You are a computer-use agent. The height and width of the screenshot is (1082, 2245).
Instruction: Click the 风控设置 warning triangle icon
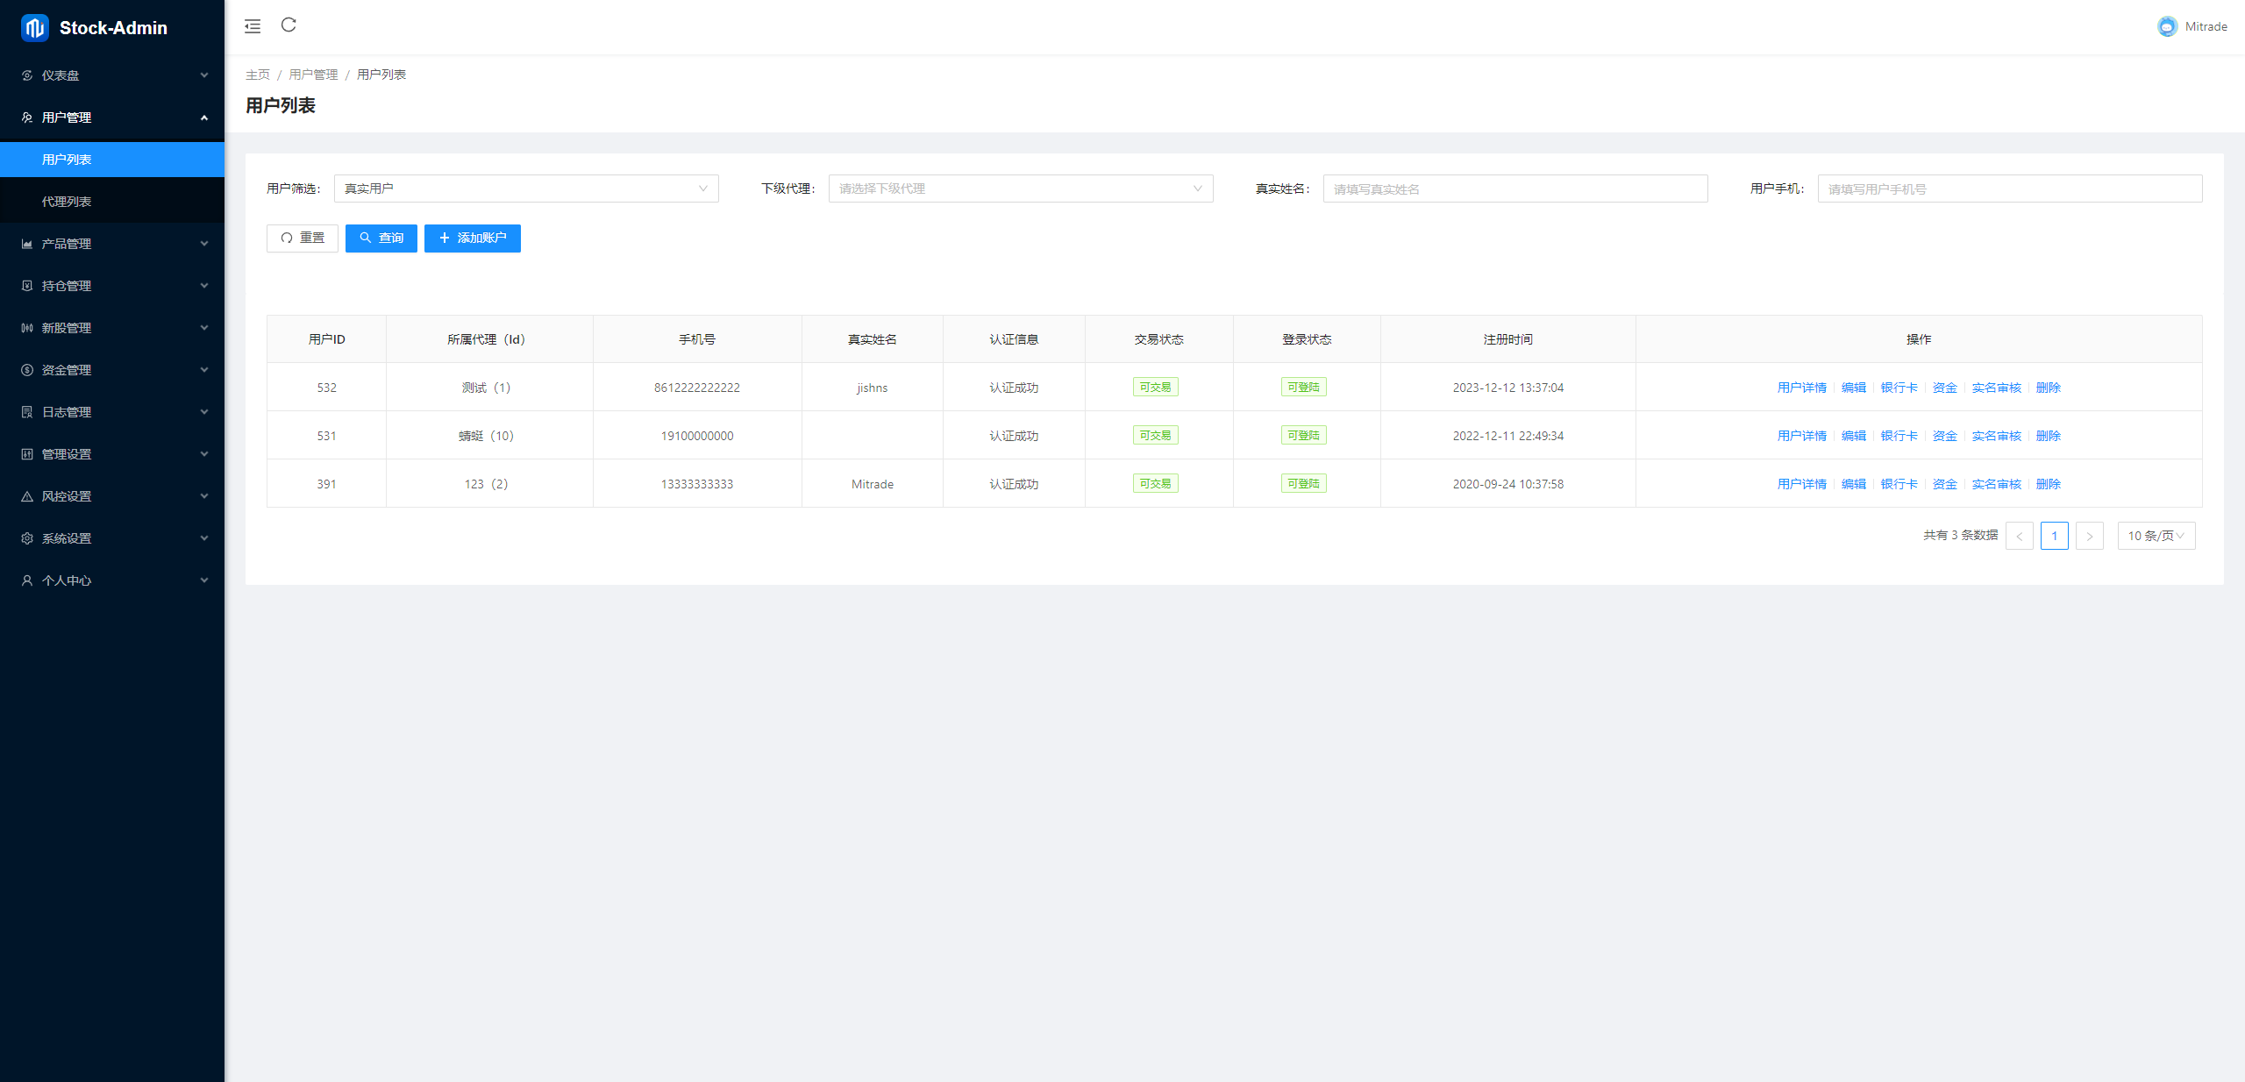(27, 496)
